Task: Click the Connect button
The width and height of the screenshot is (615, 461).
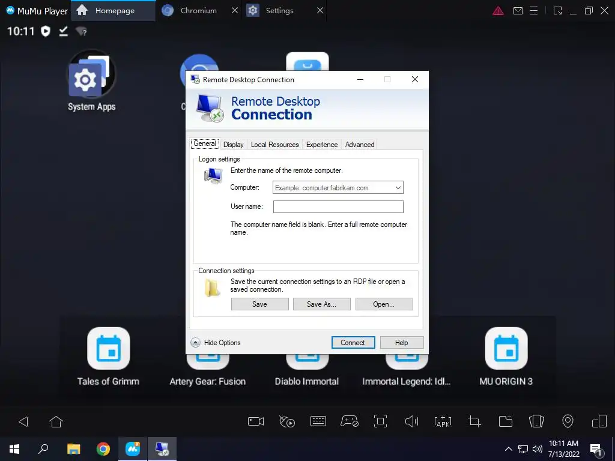Action: [353, 343]
